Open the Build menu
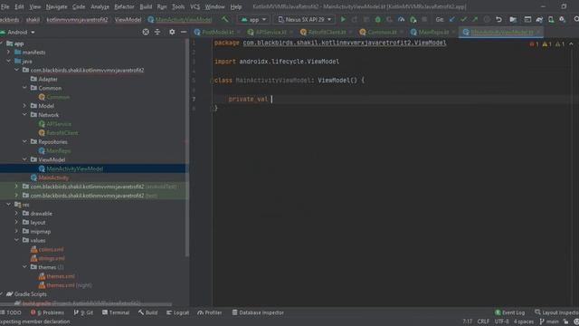Screen dimensions: 579x326 click(146, 6)
